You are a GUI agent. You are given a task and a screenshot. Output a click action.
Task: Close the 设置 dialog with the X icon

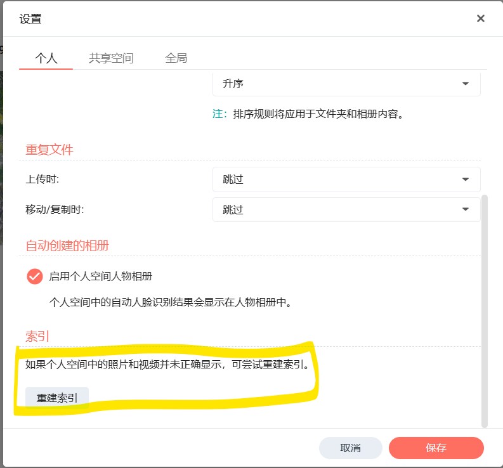coord(480,18)
